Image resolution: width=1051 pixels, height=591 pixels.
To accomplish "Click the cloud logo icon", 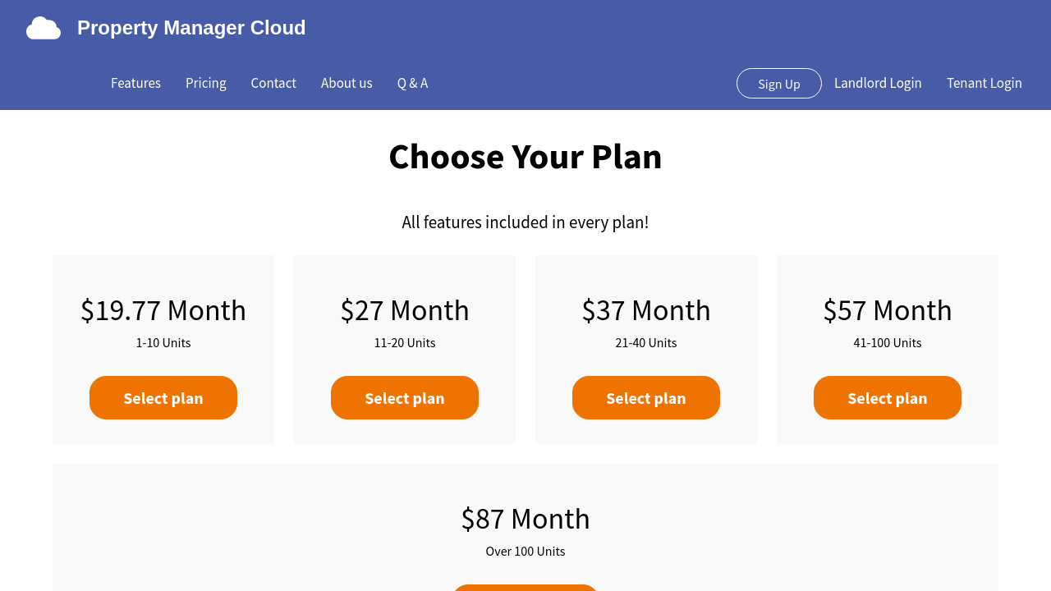I will (x=44, y=28).
